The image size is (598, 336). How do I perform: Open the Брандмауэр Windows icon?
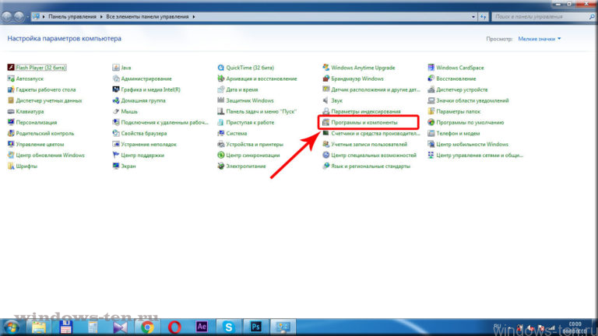point(326,79)
